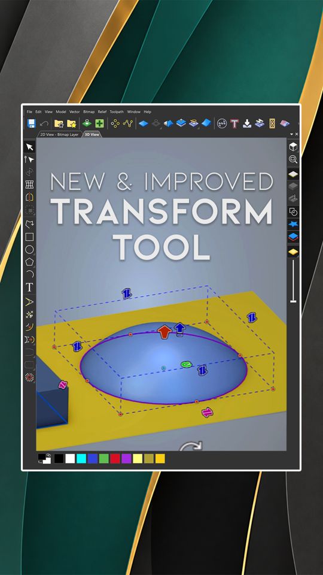This screenshot has width=323, height=575.
Task: Choose the red hatched circle tool
Action: (29, 377)
